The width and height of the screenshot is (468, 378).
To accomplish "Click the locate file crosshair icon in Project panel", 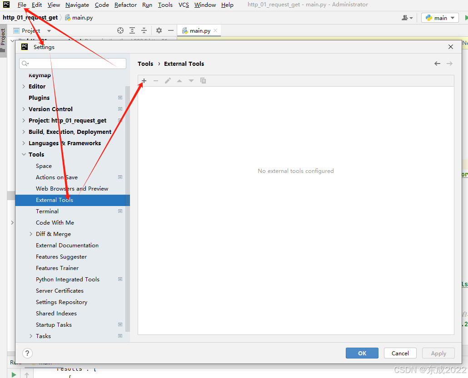I will pos(120,30).
